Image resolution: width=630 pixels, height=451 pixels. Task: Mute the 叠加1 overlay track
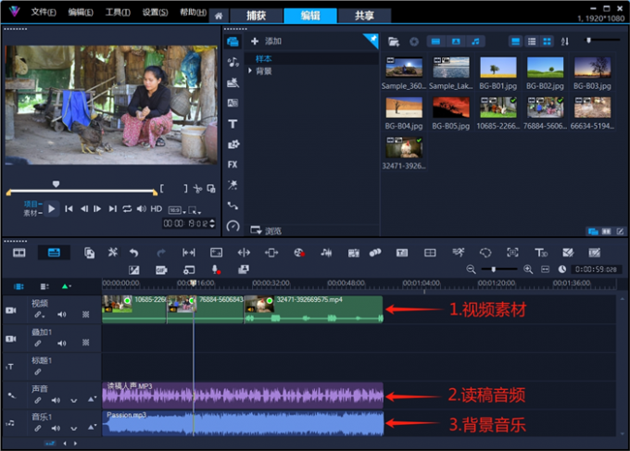point(61,343)
